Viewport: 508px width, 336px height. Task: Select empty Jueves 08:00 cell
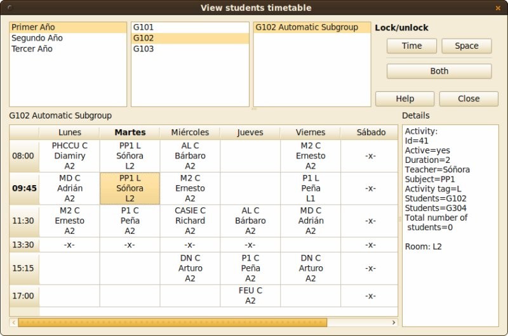[250, 156]
